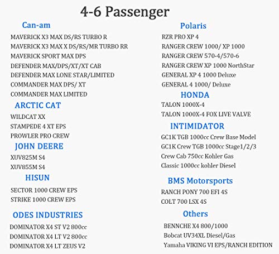Click the ODES INDUSTRIES heading
Viewport: 279px width, 254px height.
pyautogui.click(x=47, y=215)
